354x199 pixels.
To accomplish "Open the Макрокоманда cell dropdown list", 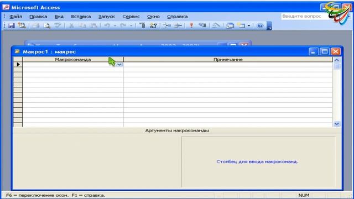I will click(119, 65).
